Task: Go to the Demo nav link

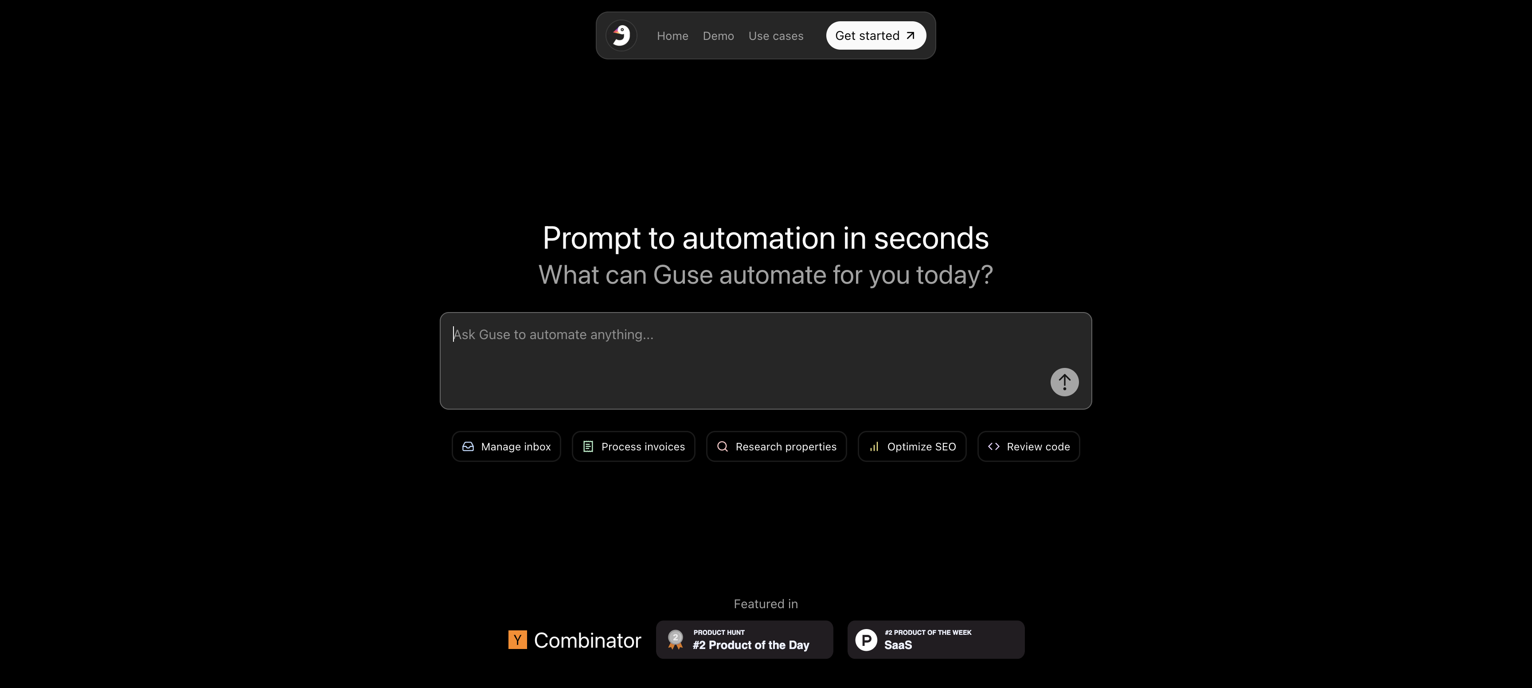Action: tap(719, 35)
